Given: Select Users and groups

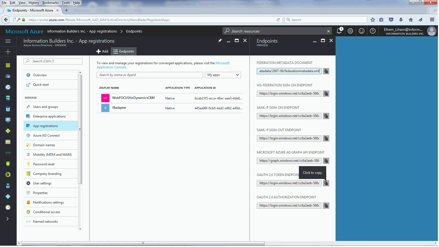Looking at the screenshot, I should pyautogui.click(x=51, y=107).
